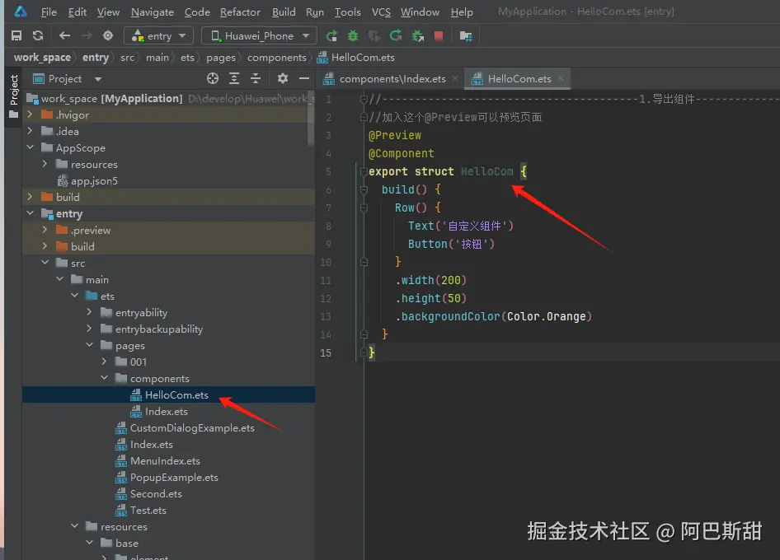Collapse all icon in Project panel
This screenshot has width=780, height=560.
pos(256,78)
